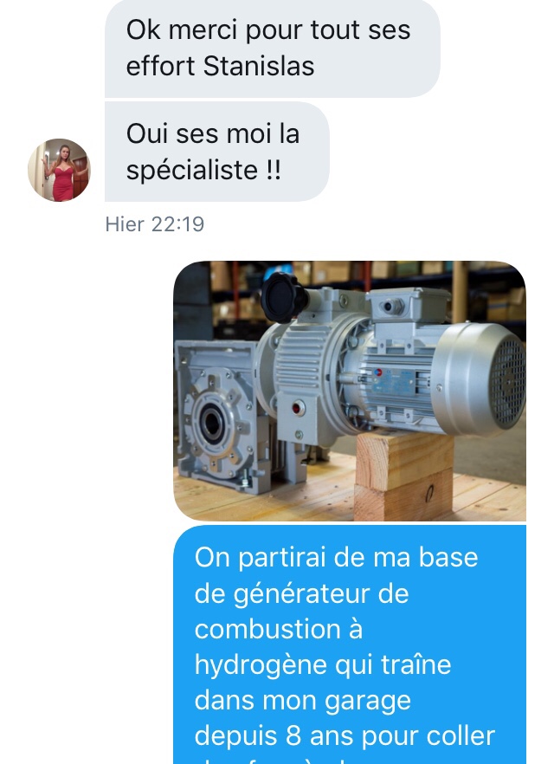Open the profile avatar with red dress

coord(59,170)
